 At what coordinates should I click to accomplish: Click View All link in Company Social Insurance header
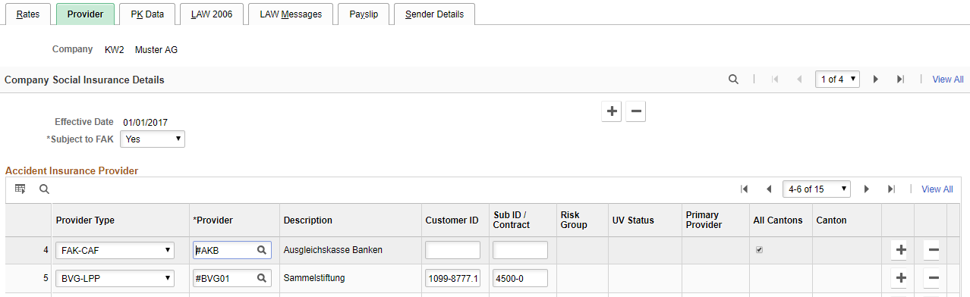coord(948,79)
